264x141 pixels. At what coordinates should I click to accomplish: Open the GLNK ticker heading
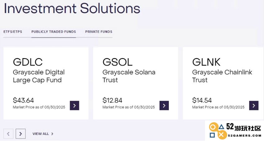pyautogui.click(x=206, y=62)
